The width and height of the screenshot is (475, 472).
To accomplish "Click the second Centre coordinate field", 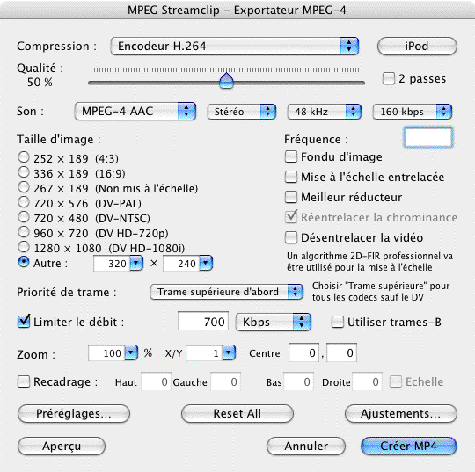I will [341, 352].
